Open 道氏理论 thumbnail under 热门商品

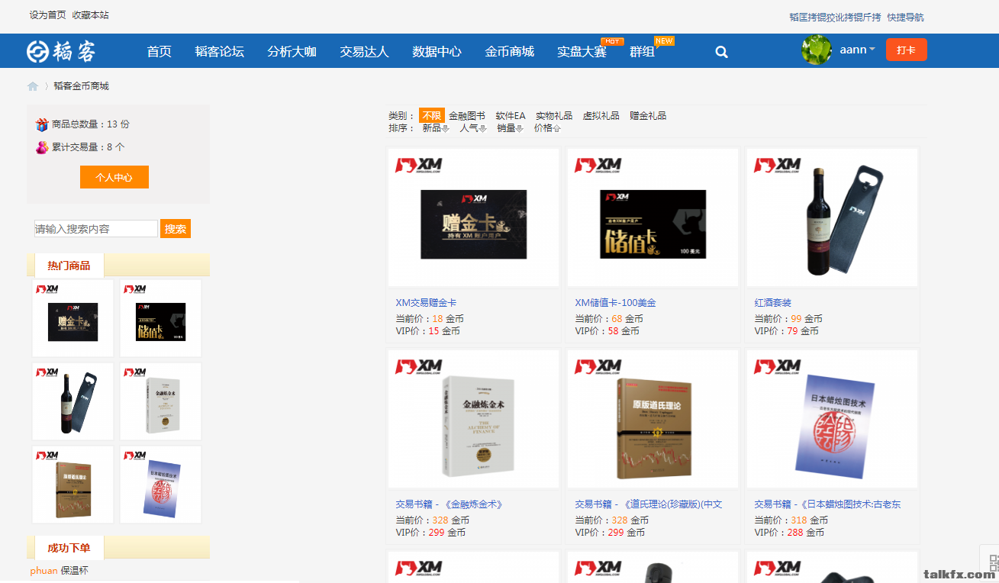point(73,485)
